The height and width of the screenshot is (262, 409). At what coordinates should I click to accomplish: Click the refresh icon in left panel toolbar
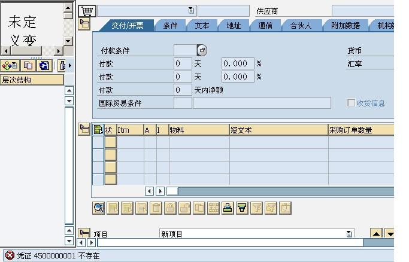point(44,65)
